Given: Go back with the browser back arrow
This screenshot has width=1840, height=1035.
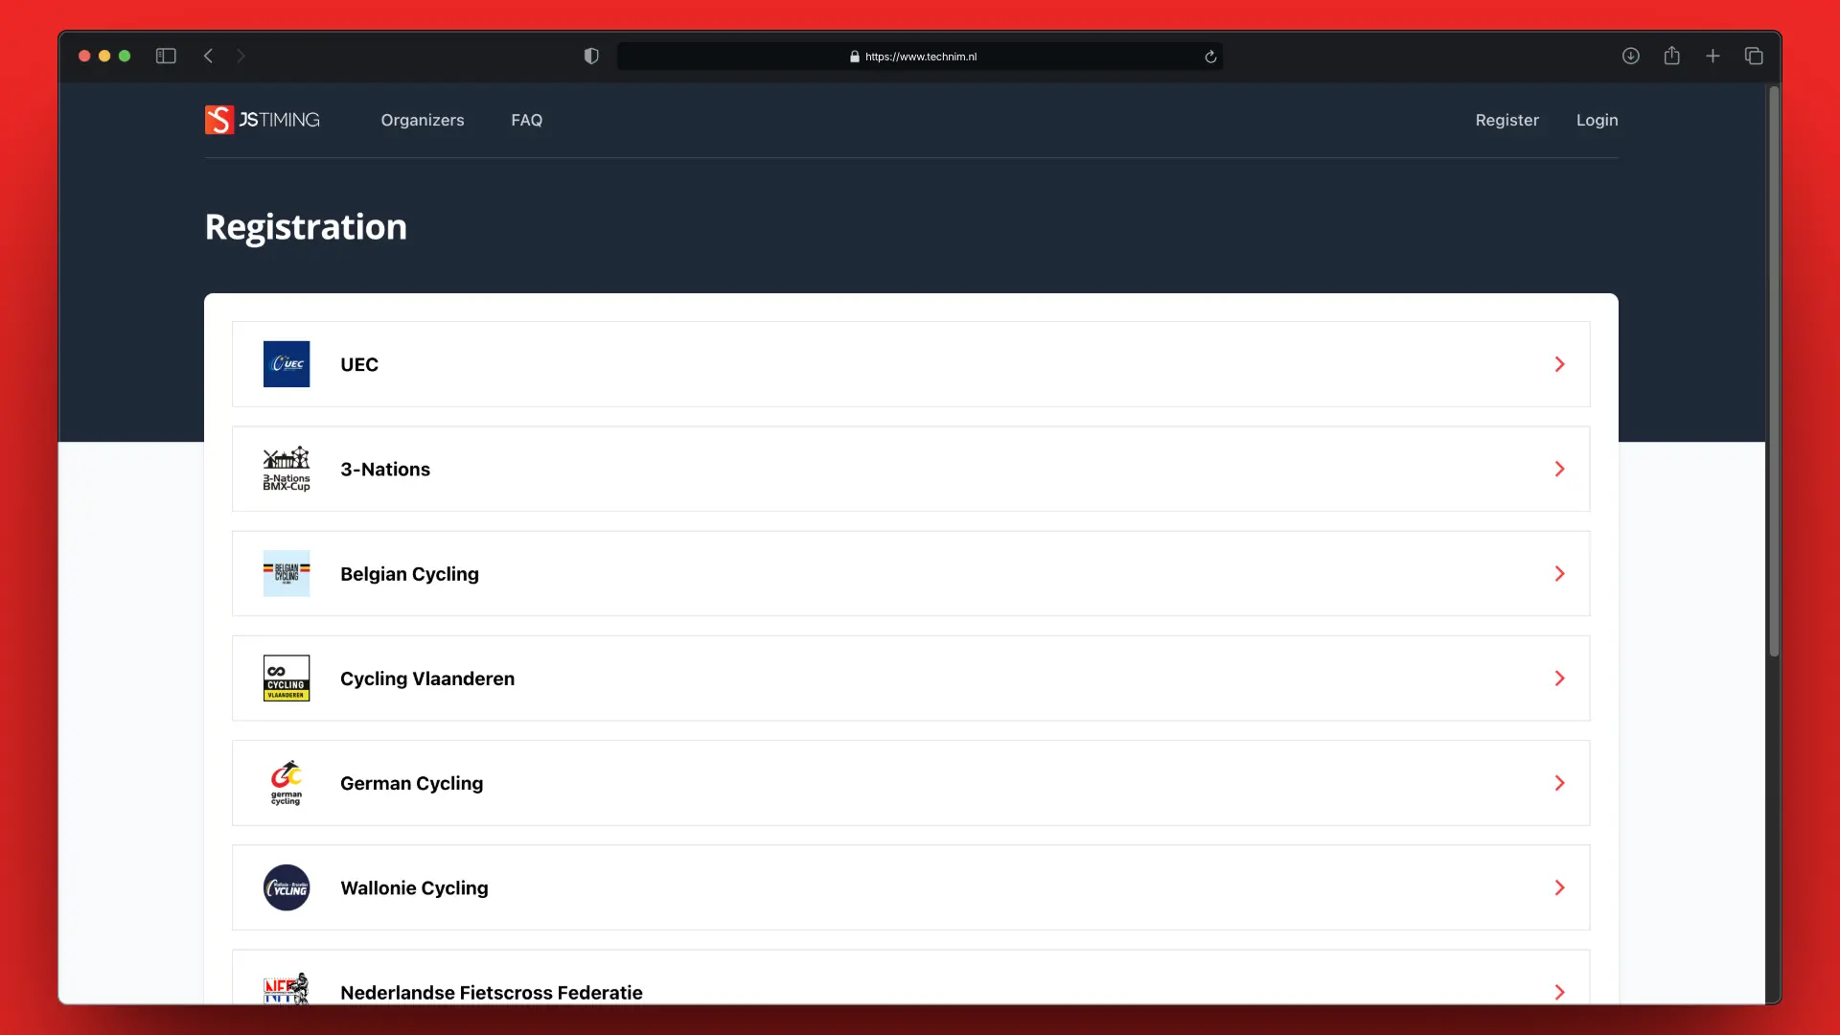Looking at the screenshot, I should 208,57.
